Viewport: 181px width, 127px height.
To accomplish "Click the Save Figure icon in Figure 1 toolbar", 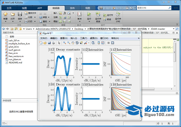I will (49, 43).
